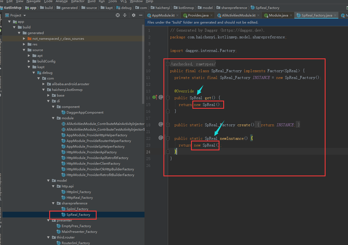Click the Project panel vertical scrollbar
Viewport: 348px width, 245px height.
[x=143, y=64]
